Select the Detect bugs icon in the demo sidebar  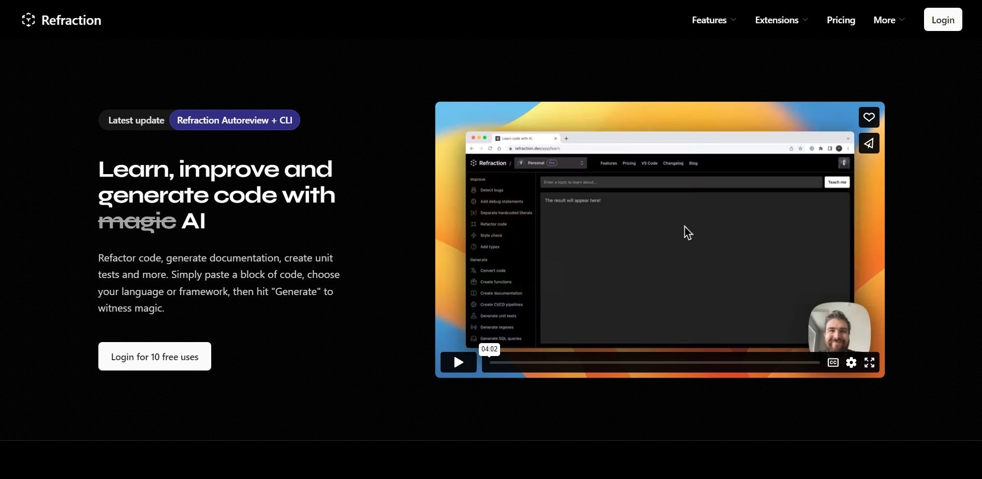click(474, 190)
